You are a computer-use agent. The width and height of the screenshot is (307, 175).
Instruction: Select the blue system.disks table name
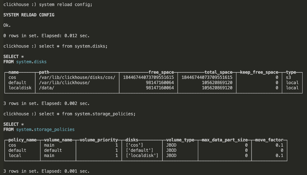pyautogui.click(x=31, y=62)
